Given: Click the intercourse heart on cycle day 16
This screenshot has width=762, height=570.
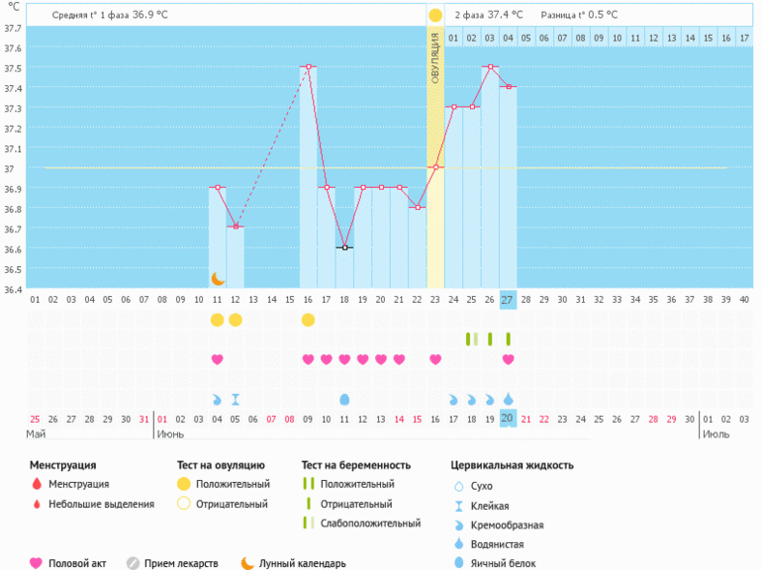Looking at the screenshot, I should tap(308, 359).
